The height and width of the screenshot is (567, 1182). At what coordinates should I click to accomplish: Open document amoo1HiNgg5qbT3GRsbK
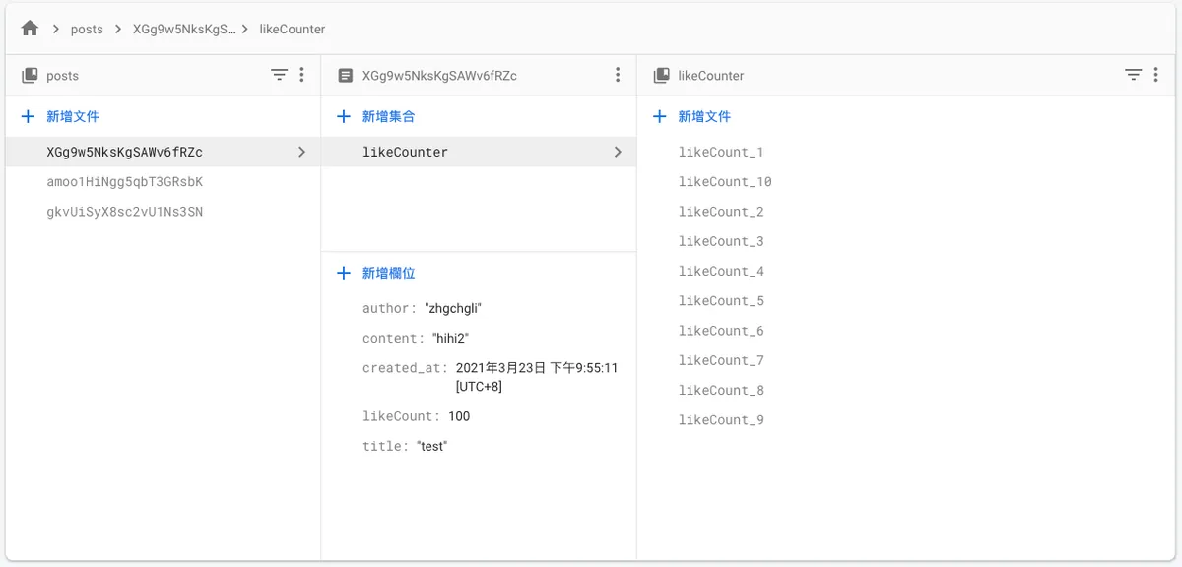coord(124,182)
